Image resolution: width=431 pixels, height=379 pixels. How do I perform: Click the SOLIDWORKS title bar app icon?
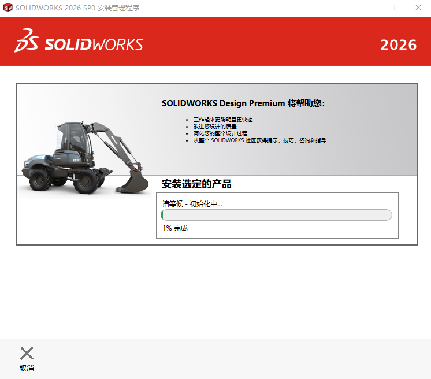click(x=8, y=8)
